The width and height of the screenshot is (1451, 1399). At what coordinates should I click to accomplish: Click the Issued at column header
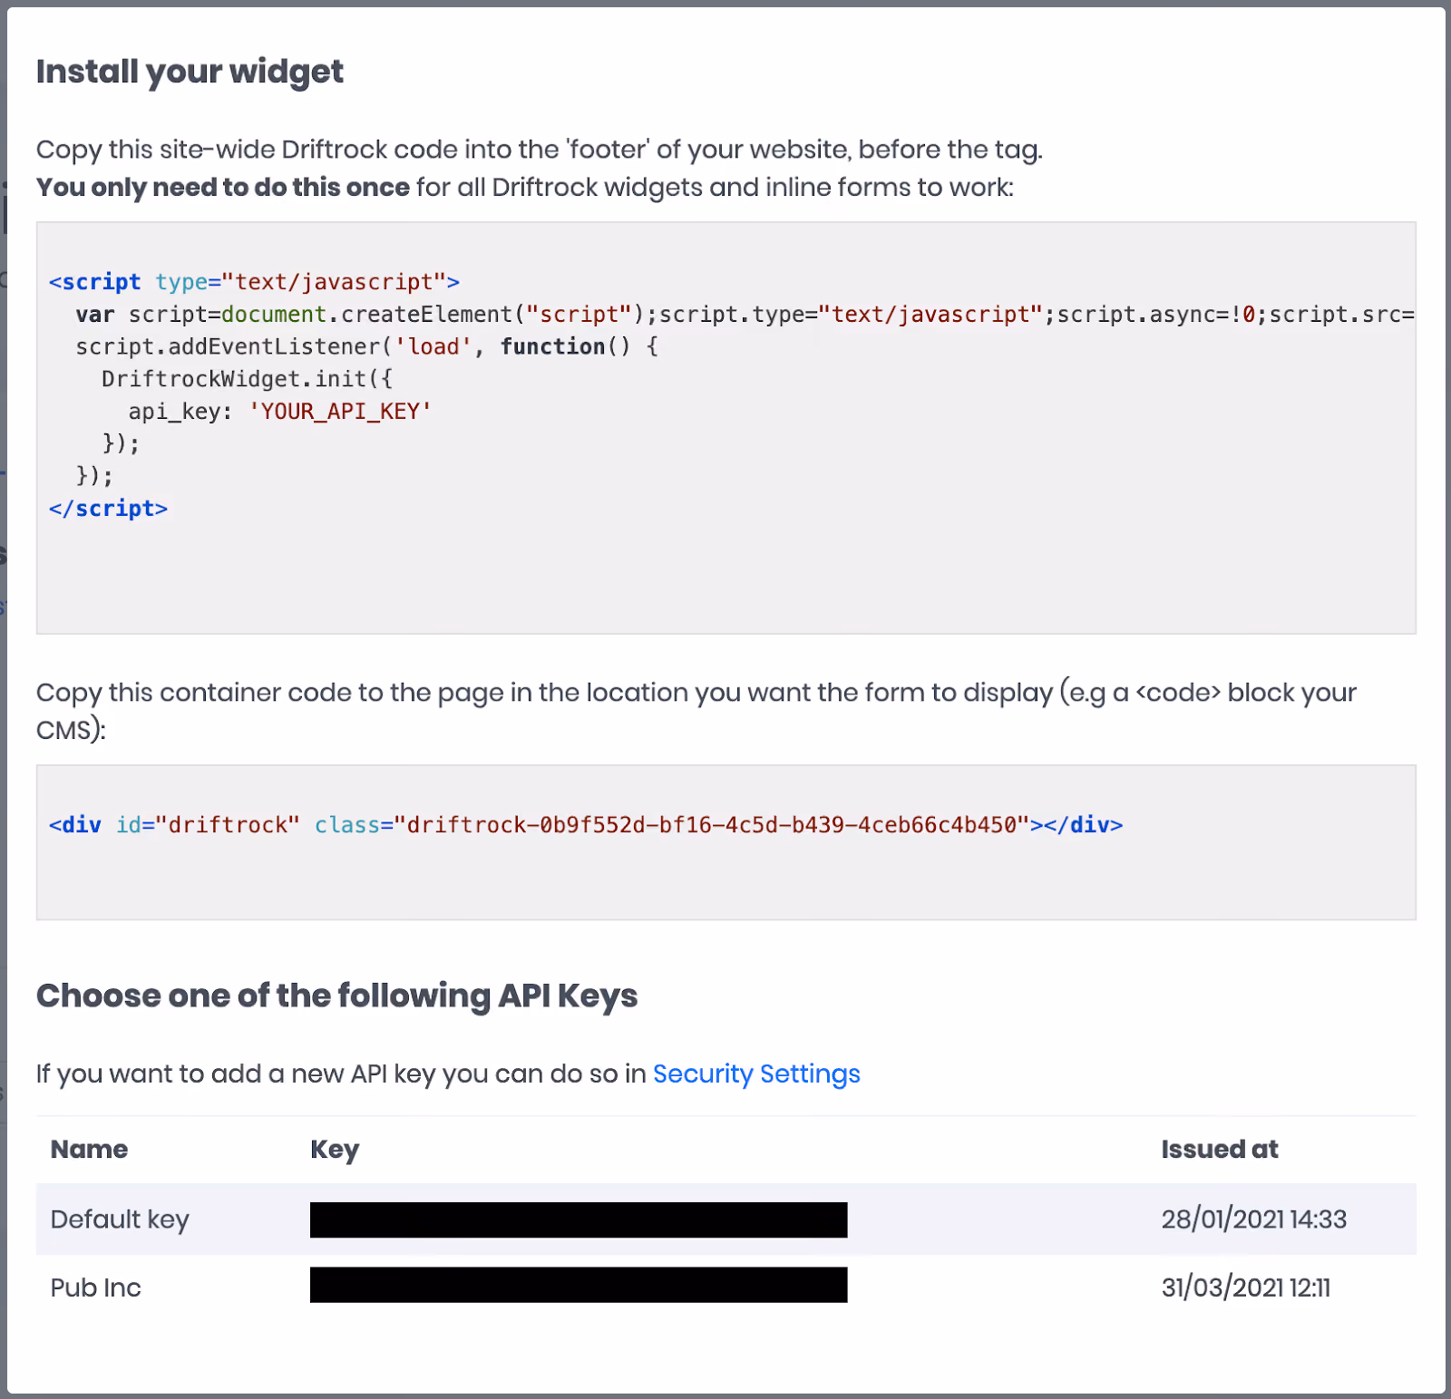(x=1220, y=1149)
